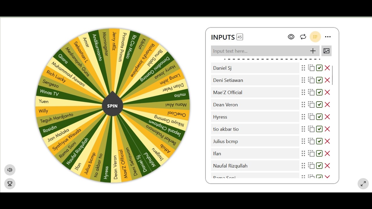Duplicate the tio akbar tio entry

(x=311, y=129)
